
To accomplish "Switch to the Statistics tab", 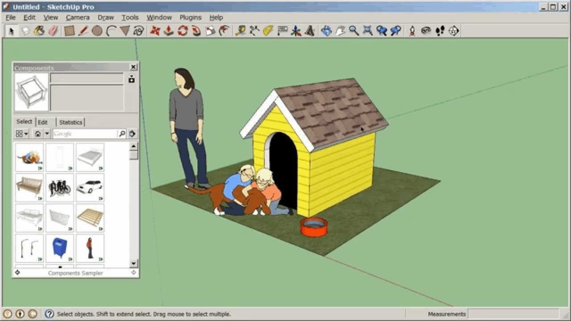I will coord(70,122).
